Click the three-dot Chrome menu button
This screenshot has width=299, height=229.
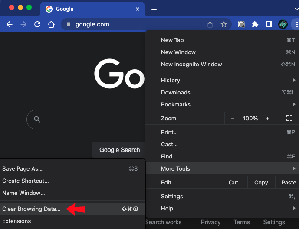pos(296,24)
